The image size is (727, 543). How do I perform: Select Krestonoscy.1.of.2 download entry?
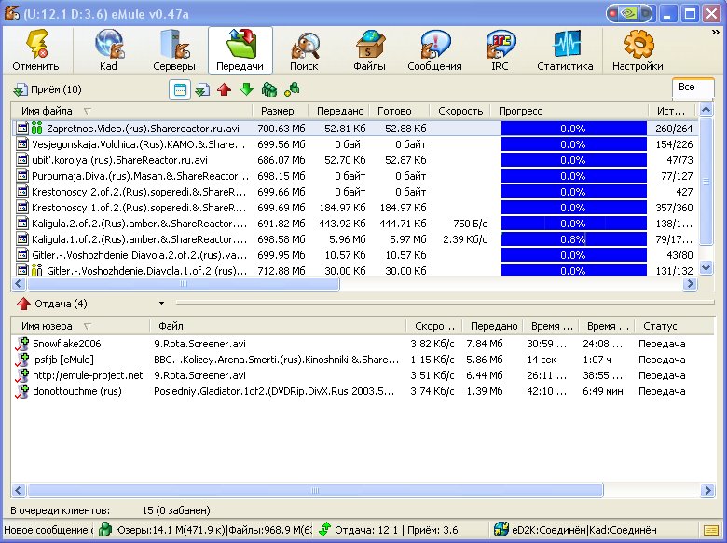pyautogui.click(x=355, y=208)
